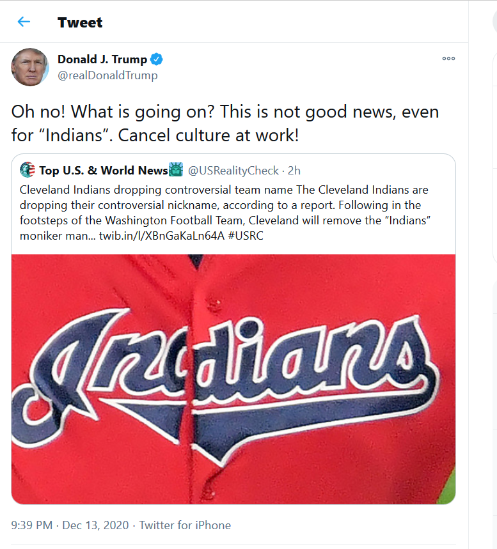Click the Tweet header title
Viewport: 497px width, 549px height.
click(x=80, y=22)
